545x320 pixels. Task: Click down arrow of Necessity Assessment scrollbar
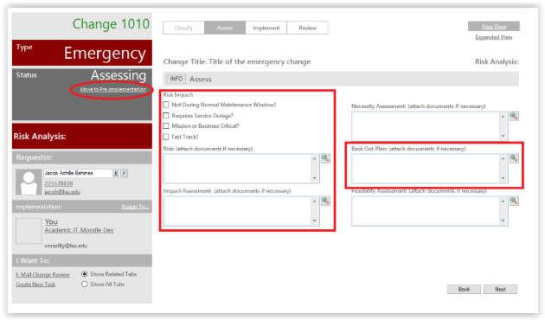[x=503, y=136]
